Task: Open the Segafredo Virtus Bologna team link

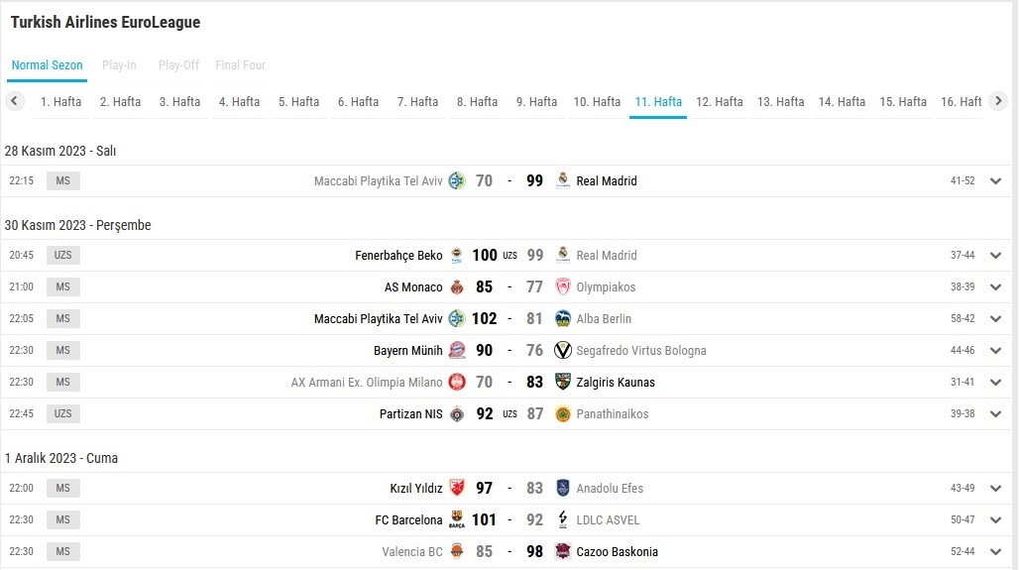Action: pos(640,350)
